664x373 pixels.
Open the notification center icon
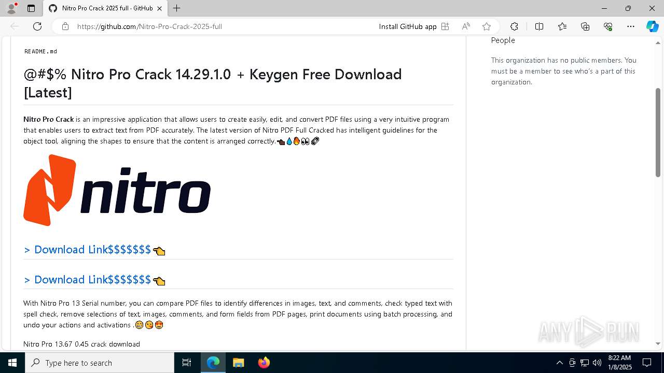[647, 363]
